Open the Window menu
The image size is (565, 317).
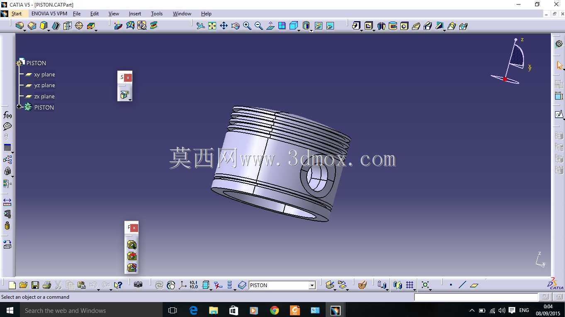coord(182,14)
